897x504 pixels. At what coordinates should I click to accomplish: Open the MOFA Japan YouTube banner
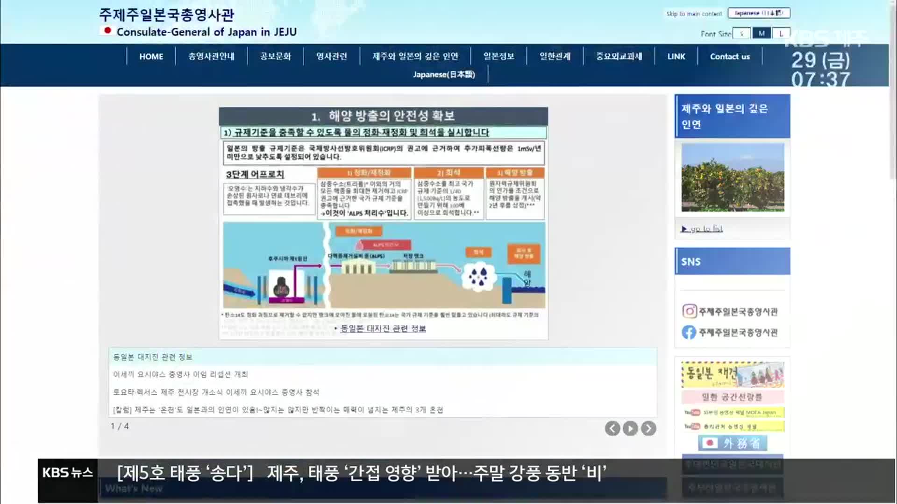pyautogui.click(x=733, y=413)
